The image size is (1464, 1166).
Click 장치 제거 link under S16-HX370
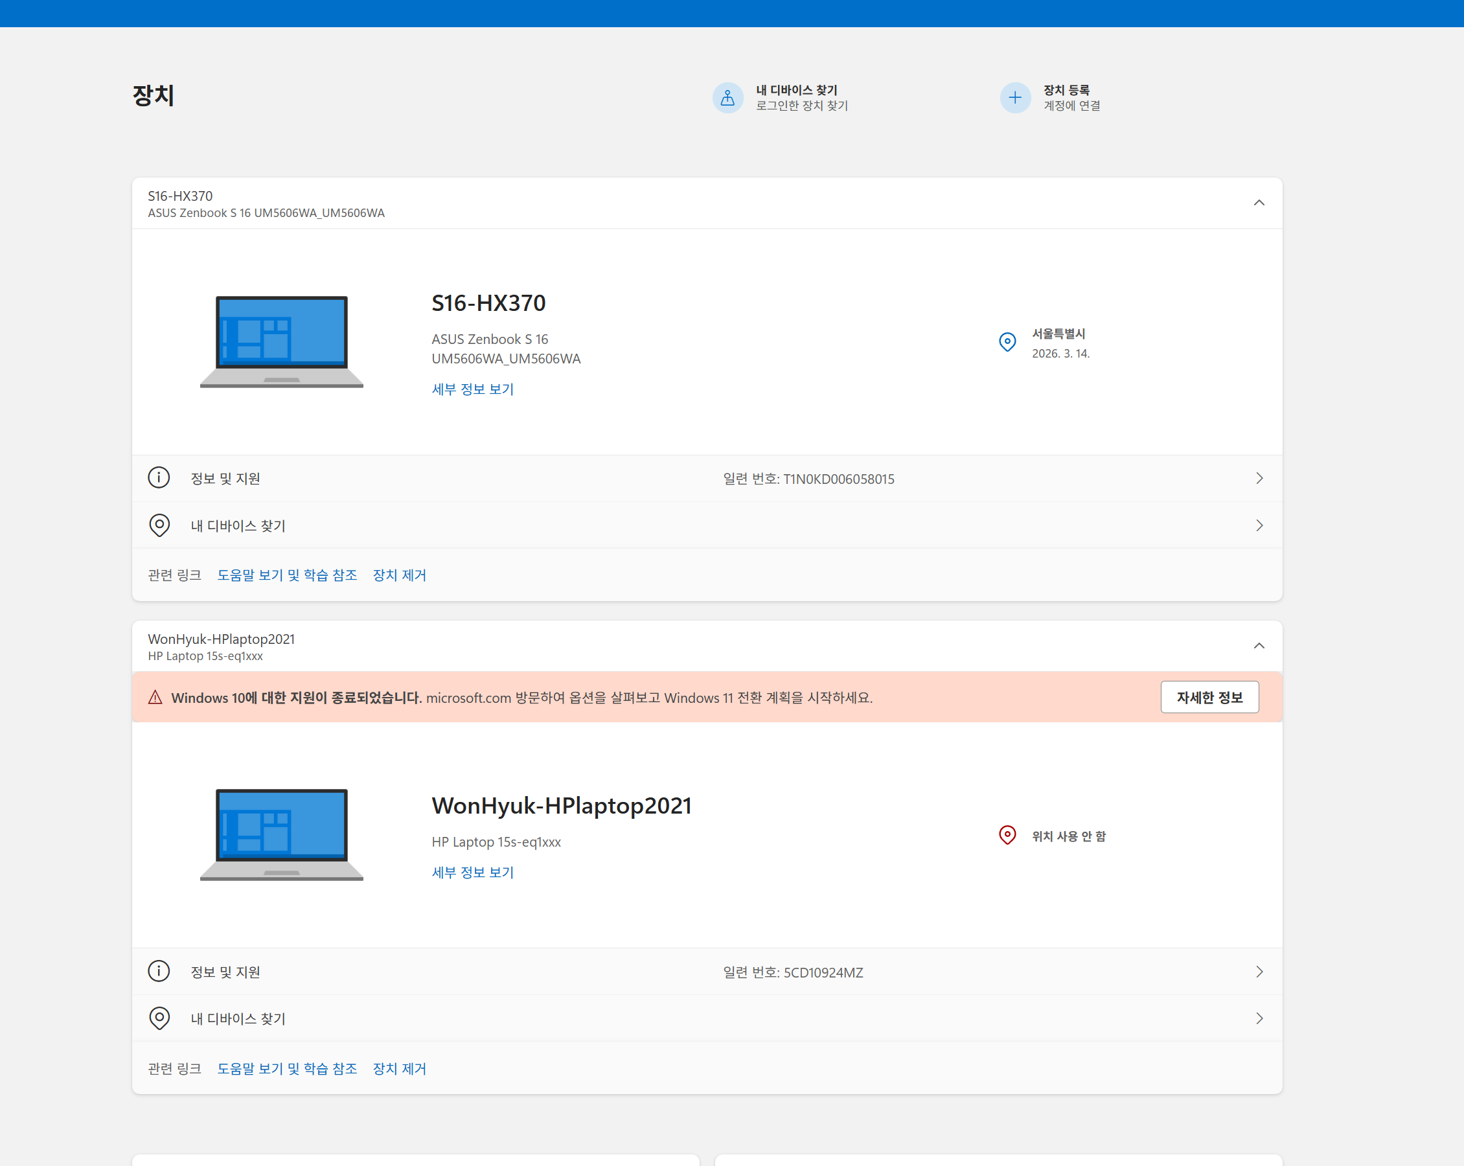tap(399, 575)
